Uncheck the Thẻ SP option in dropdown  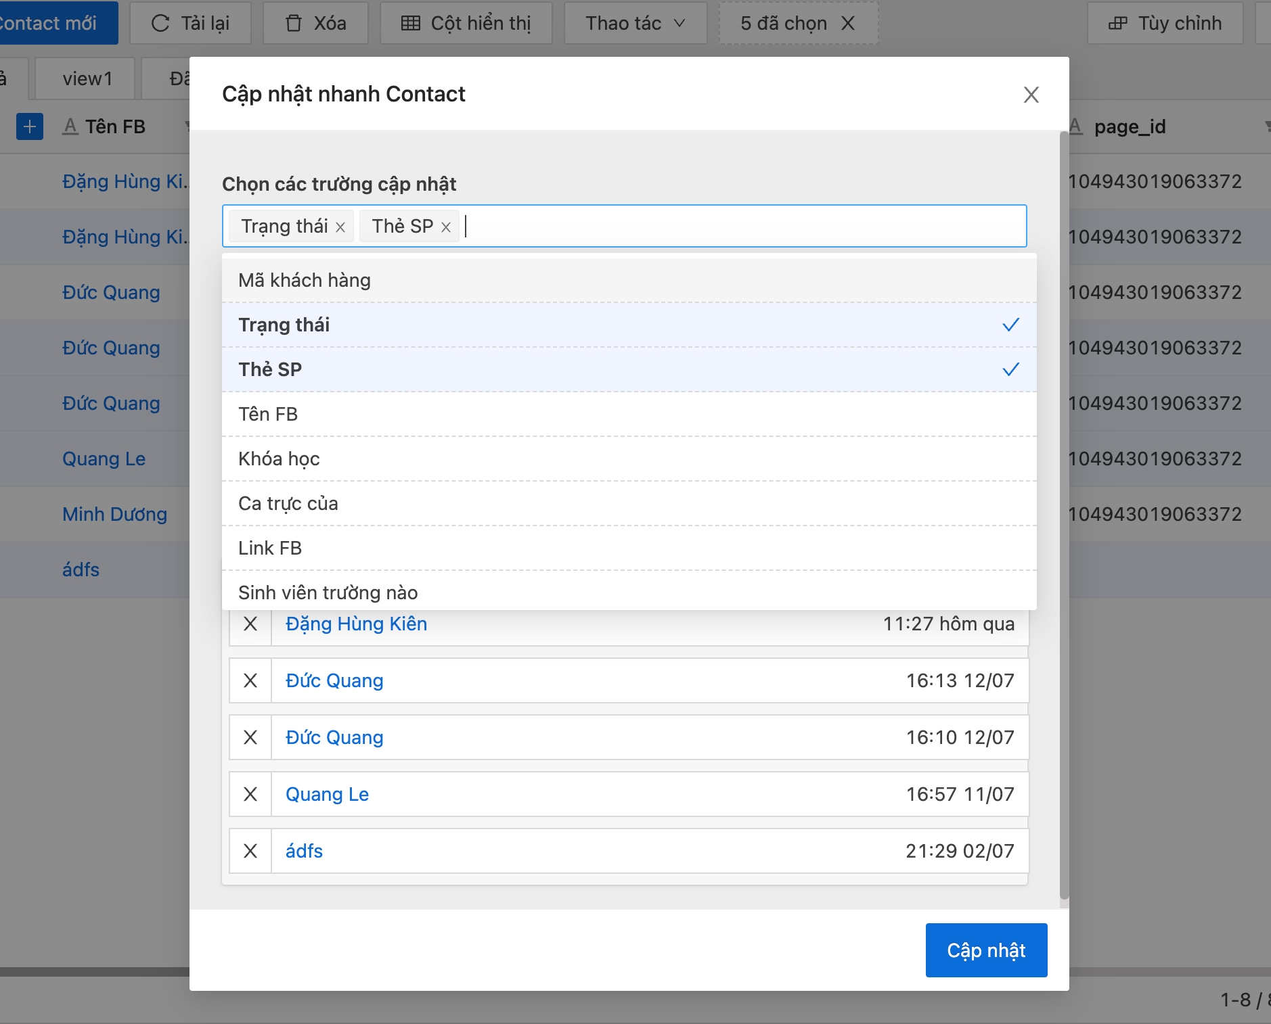coord(628,369)
